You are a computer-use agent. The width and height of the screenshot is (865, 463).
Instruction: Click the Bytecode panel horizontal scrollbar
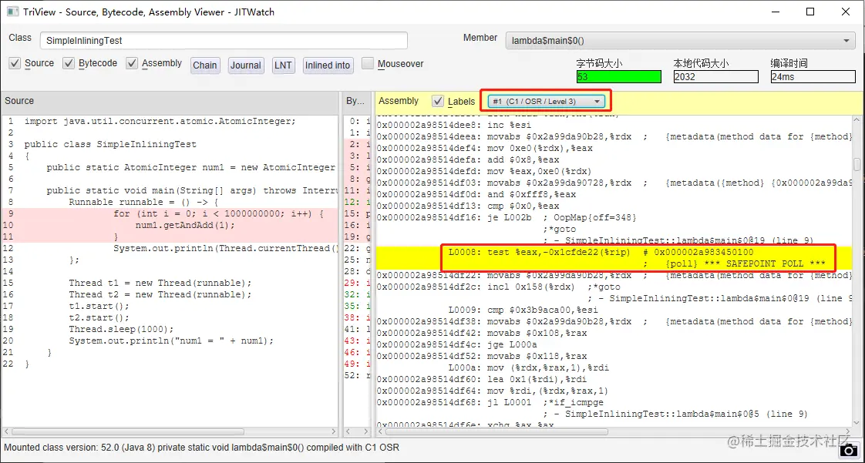(356, 431)
